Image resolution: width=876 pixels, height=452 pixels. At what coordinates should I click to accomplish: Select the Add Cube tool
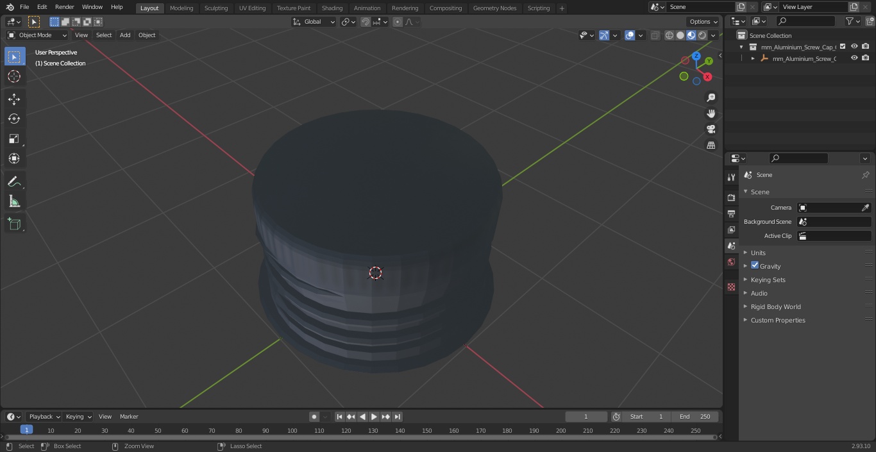[x=14, y=224]
